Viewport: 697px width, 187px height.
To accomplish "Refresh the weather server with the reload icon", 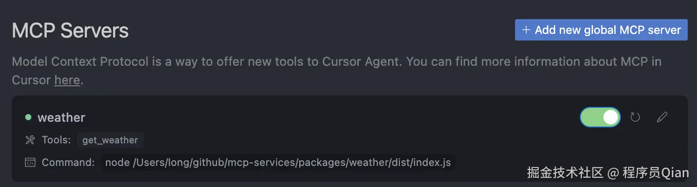I will [x=635, y=117].
